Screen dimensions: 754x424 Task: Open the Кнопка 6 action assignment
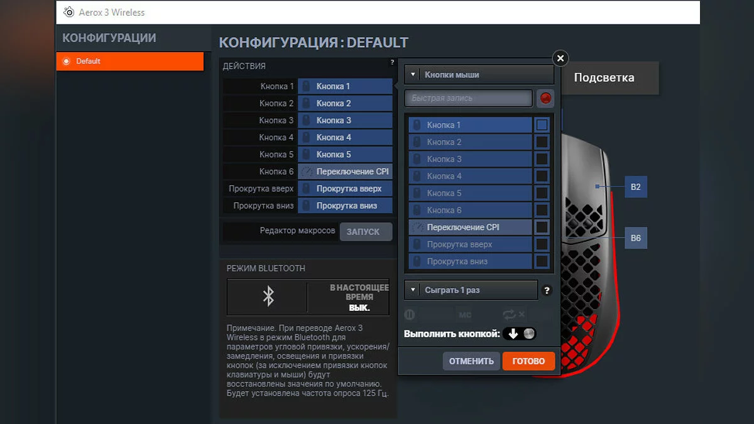click(x=345, y=171)
